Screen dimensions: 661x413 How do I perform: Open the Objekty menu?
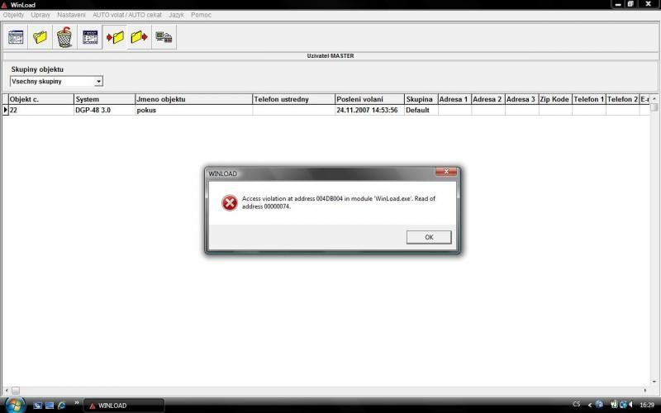coord(13,15)
